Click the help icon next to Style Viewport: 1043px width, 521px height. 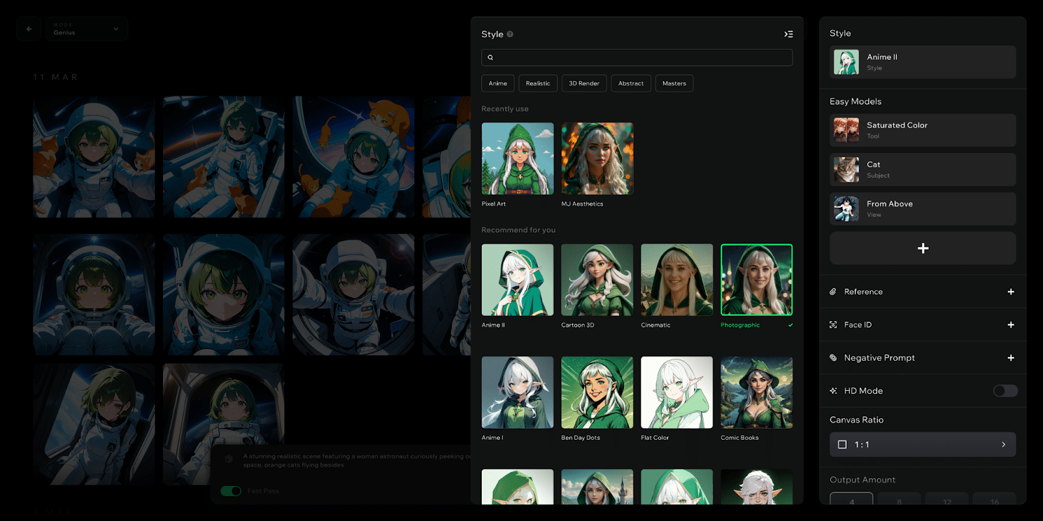(510, 34)
